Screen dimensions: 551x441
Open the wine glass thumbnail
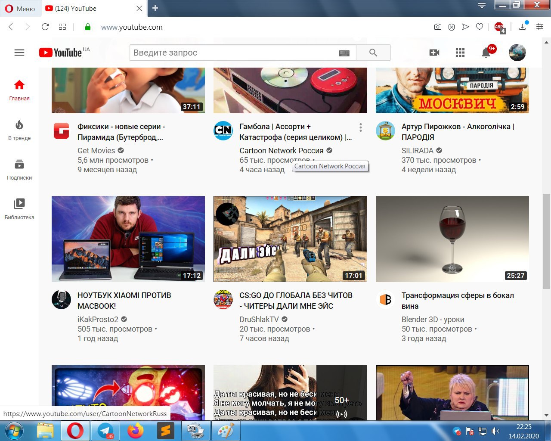click(x=452, y=239)
